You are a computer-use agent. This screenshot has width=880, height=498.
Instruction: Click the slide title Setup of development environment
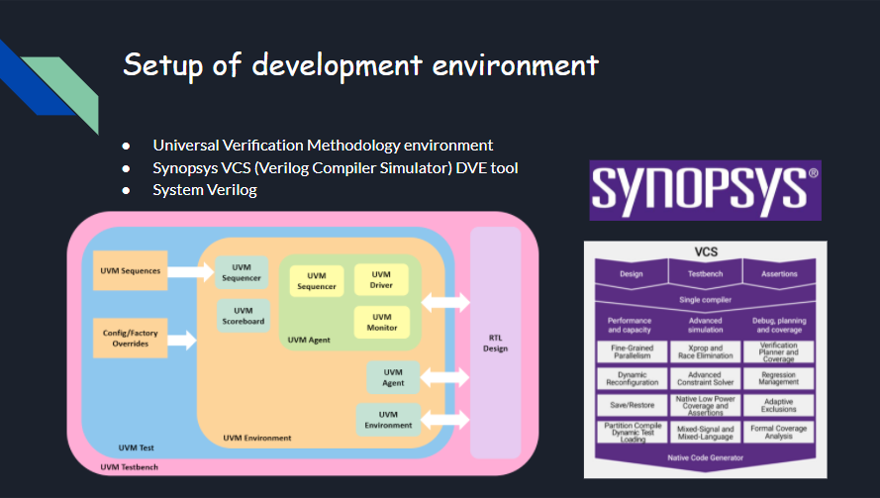pyautogui.click(x=361, y=65)
